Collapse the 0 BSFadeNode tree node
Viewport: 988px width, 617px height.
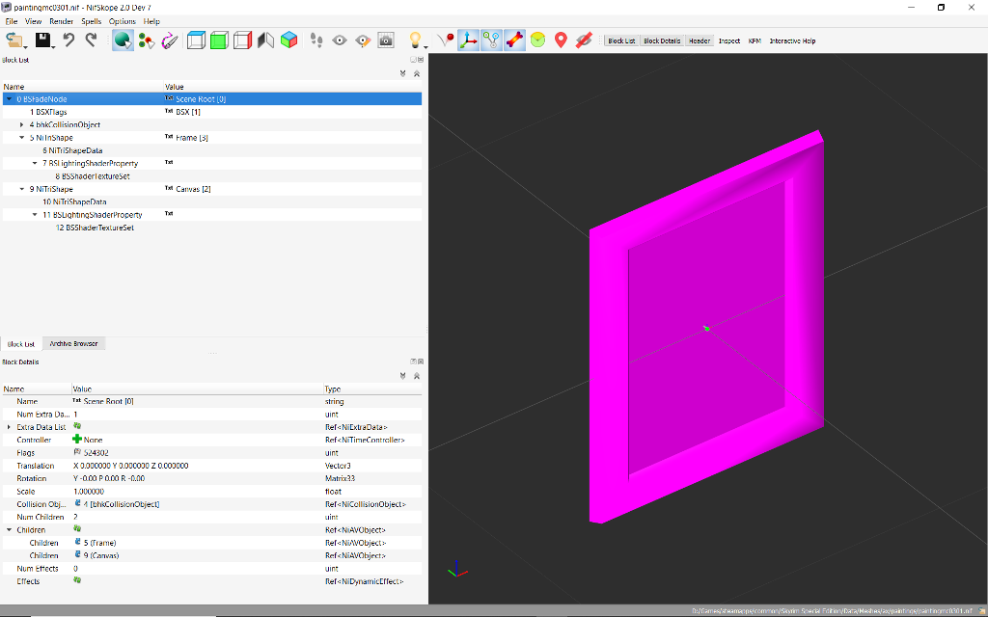(x=10, y=99)
